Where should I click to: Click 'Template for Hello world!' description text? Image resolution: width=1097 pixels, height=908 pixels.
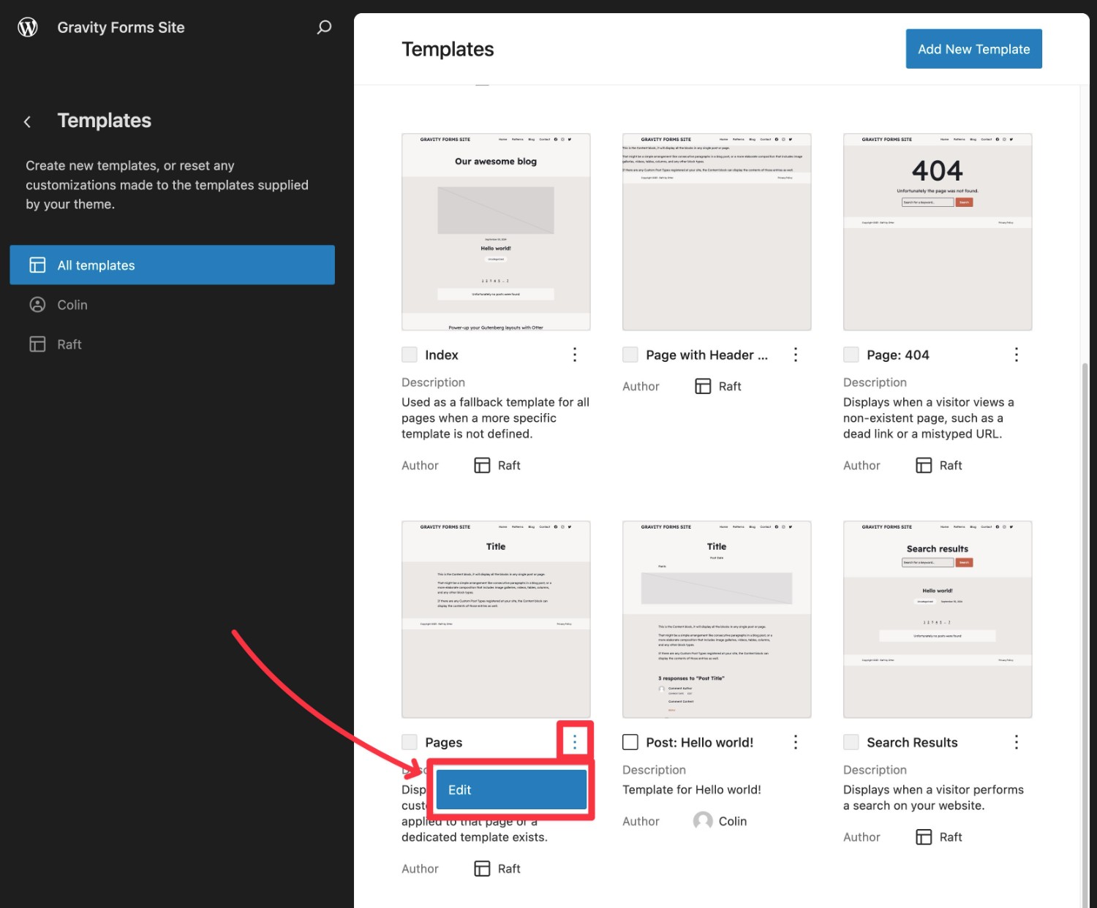click(692, 790)
